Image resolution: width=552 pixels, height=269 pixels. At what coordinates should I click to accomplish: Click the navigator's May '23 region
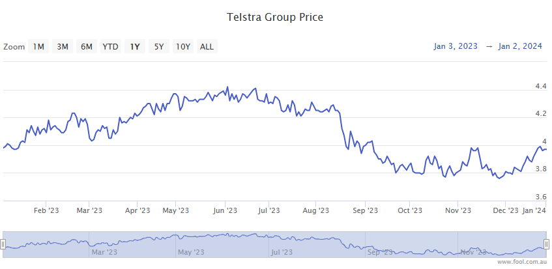191,251
